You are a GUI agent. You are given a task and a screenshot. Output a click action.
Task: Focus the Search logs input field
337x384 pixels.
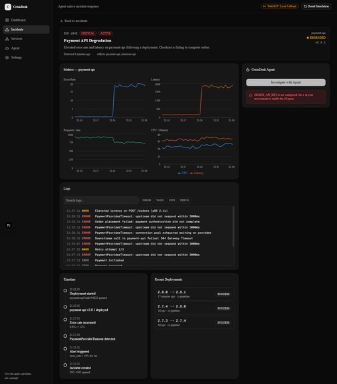pyautogui.click(x=101, y=200)
